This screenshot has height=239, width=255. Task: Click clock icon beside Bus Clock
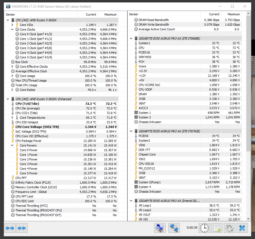tap(13, 62)
